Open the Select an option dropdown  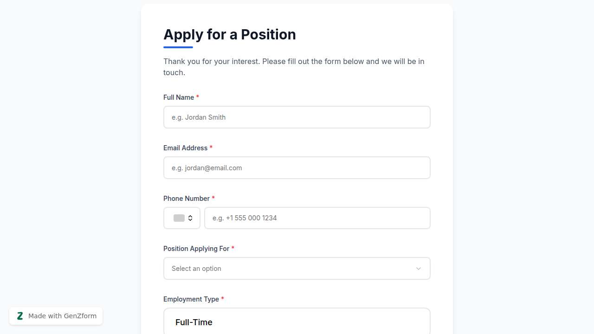click(297, 269)
